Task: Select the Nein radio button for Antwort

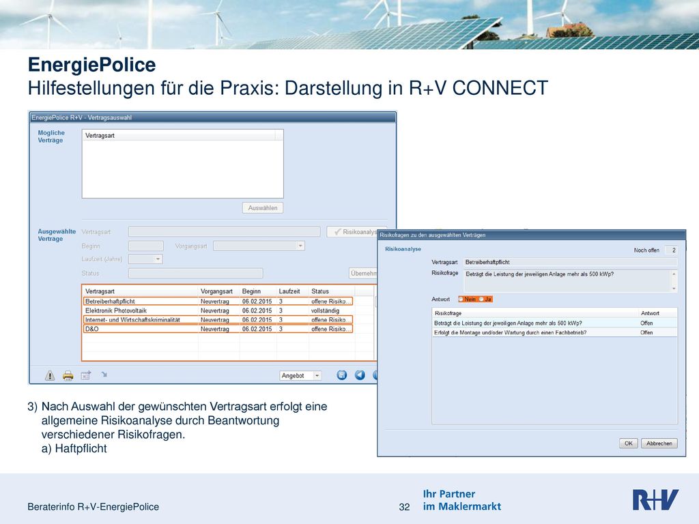Action: tap(461, 300)
